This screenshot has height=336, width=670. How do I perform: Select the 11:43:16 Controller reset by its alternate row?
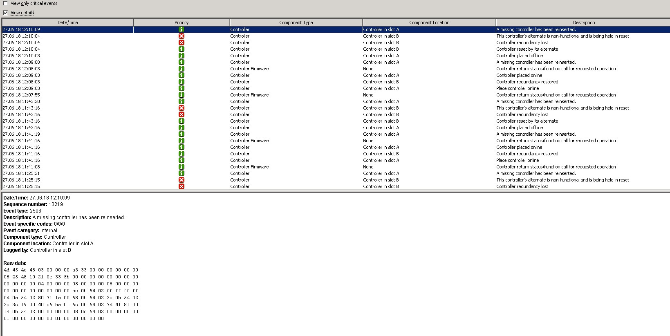point(527,121)
